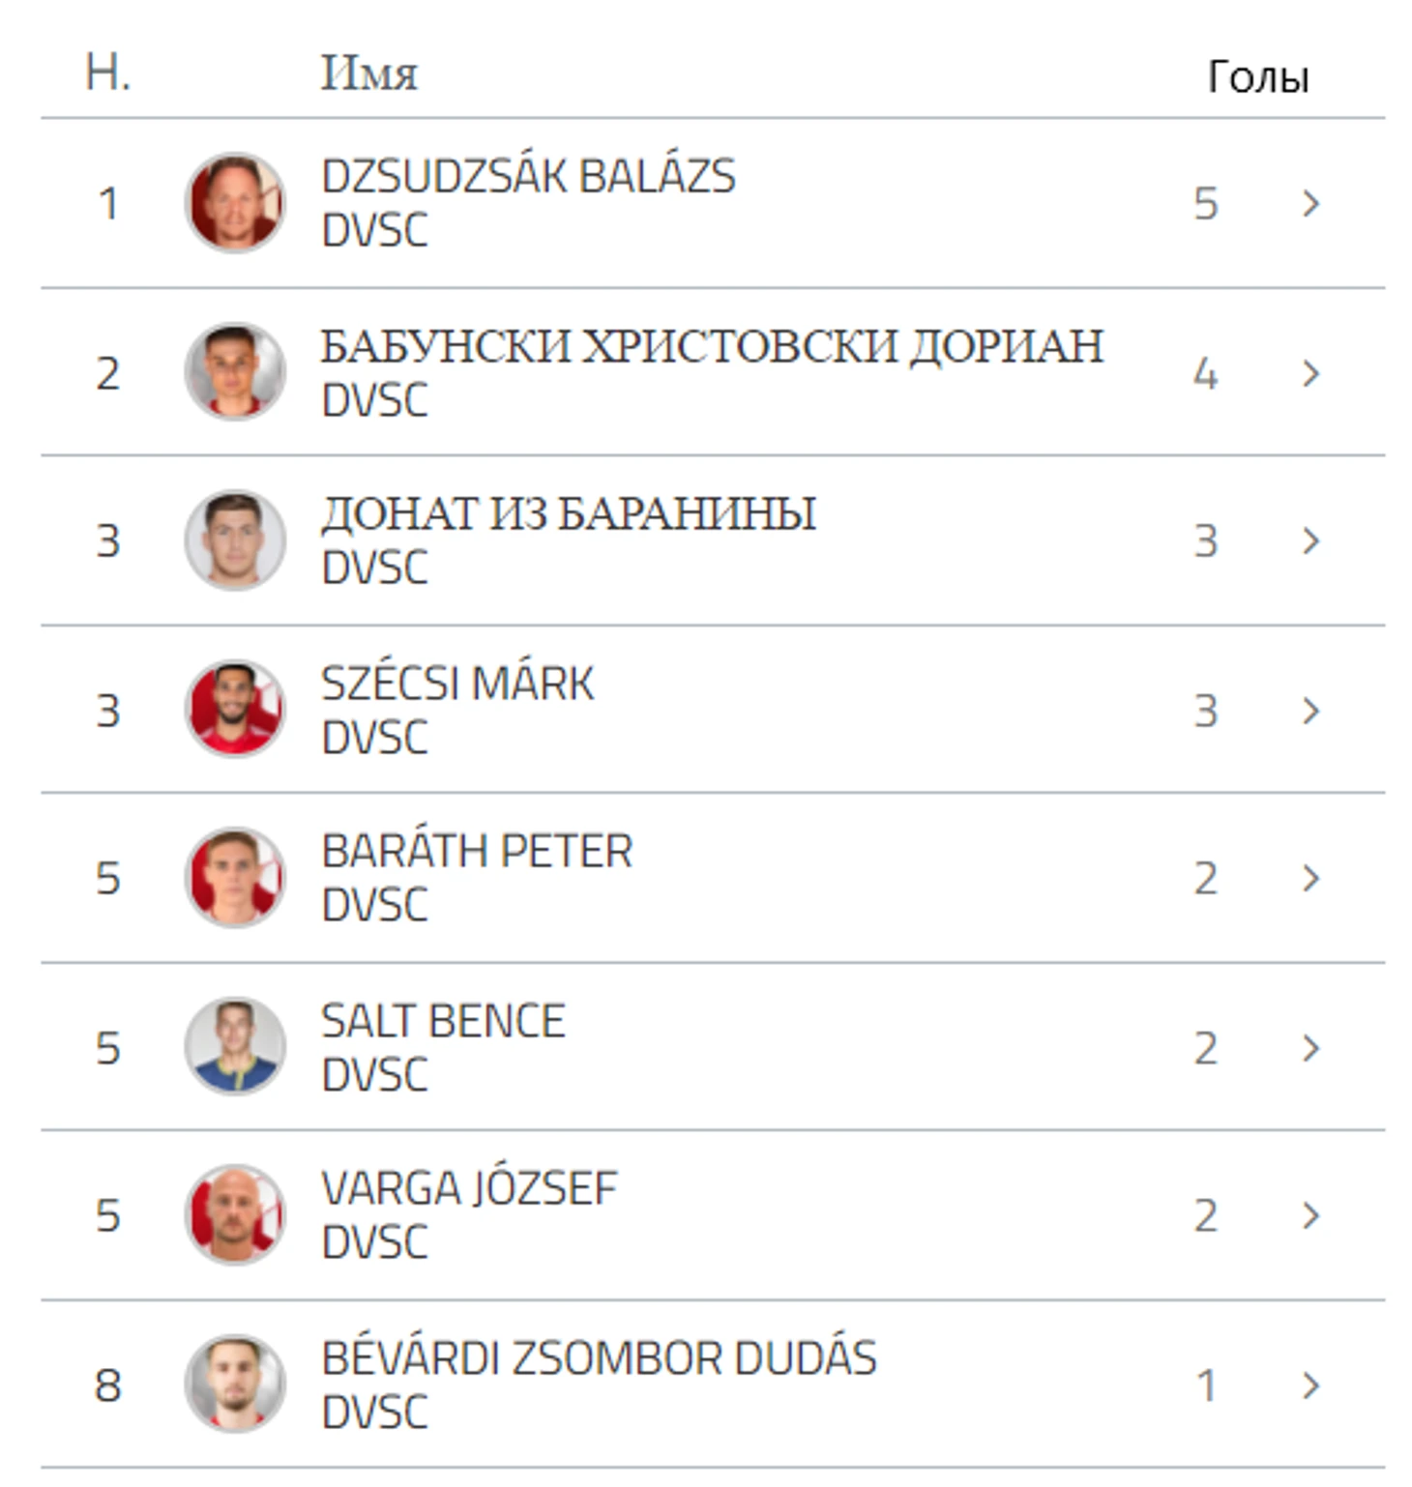The image size is (1412, 1487).
Task: Expand Bévárdi Zsombor Dudás row chevron
Action: click(x=1310, y=1385)
